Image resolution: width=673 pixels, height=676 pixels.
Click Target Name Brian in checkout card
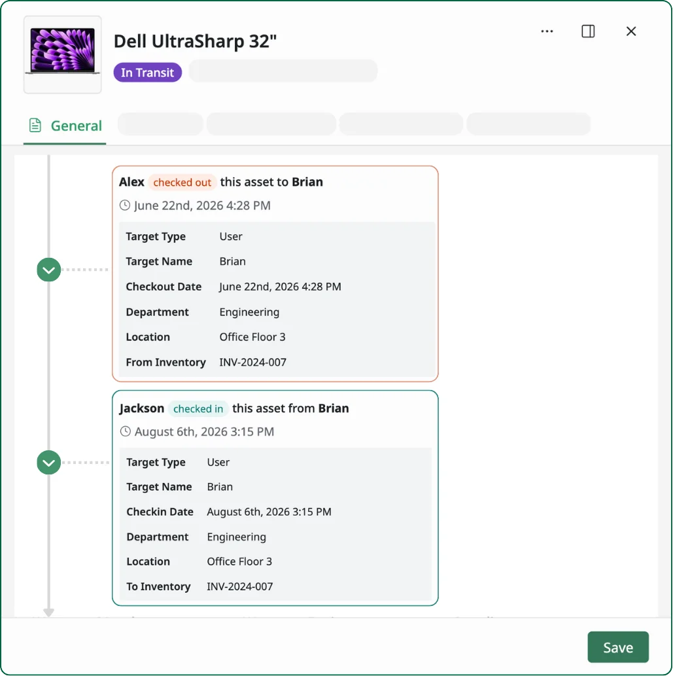[233, 262]
